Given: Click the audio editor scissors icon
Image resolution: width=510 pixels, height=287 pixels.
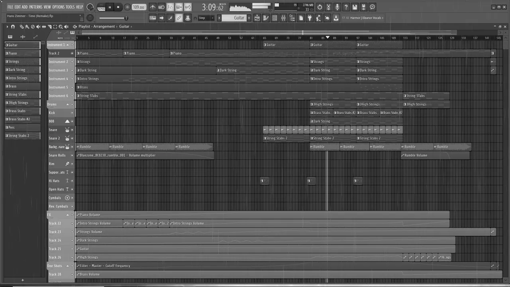Looking at the screenshot, I should [x=328, y=7].
